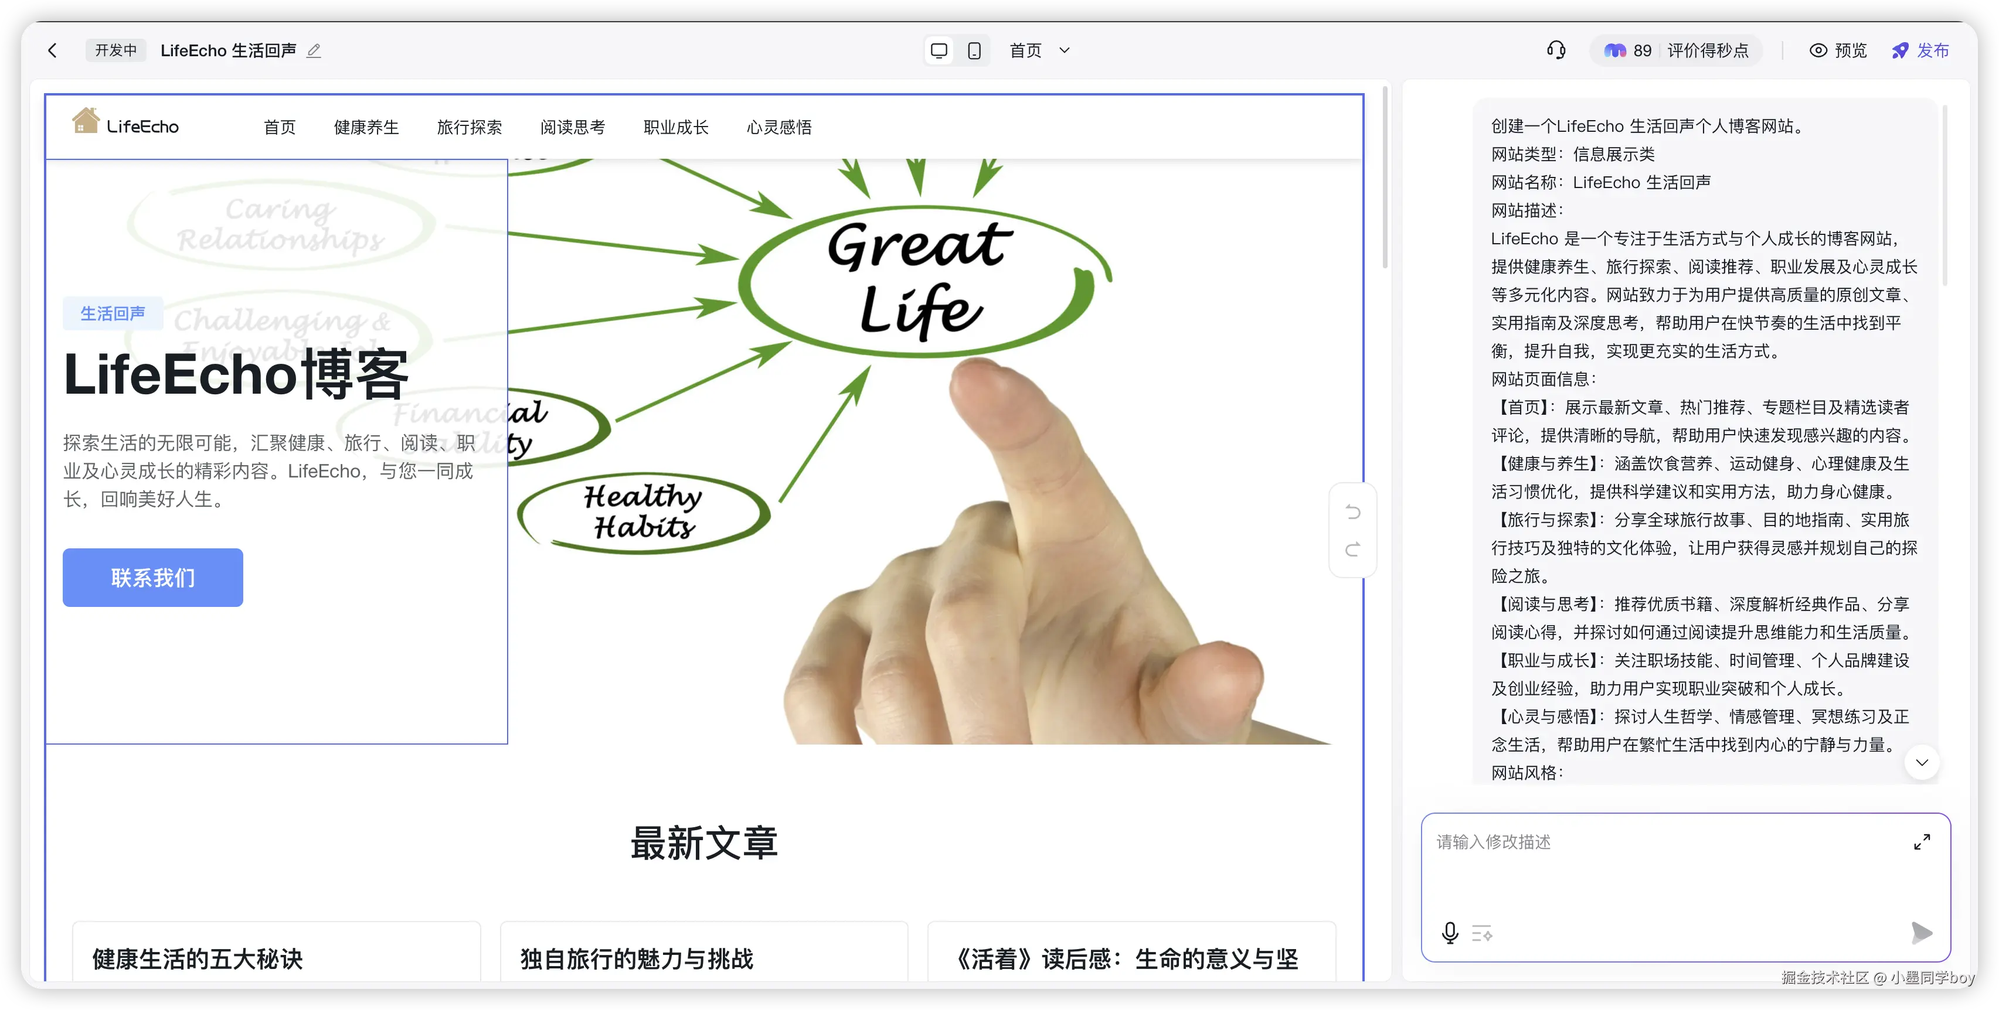Click the 开发中 status badge
The image size is (1999, 1010).
tap(115, 50)
